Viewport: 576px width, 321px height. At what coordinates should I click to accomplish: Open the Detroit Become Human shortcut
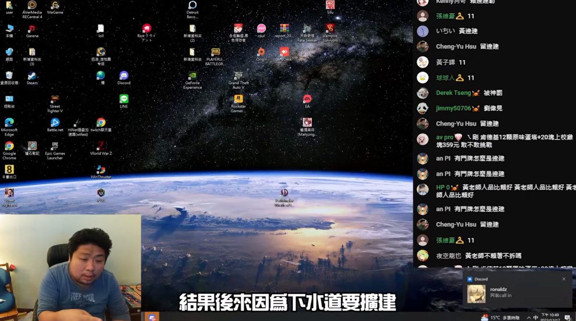pyautogui.click(x=192, y=10)
